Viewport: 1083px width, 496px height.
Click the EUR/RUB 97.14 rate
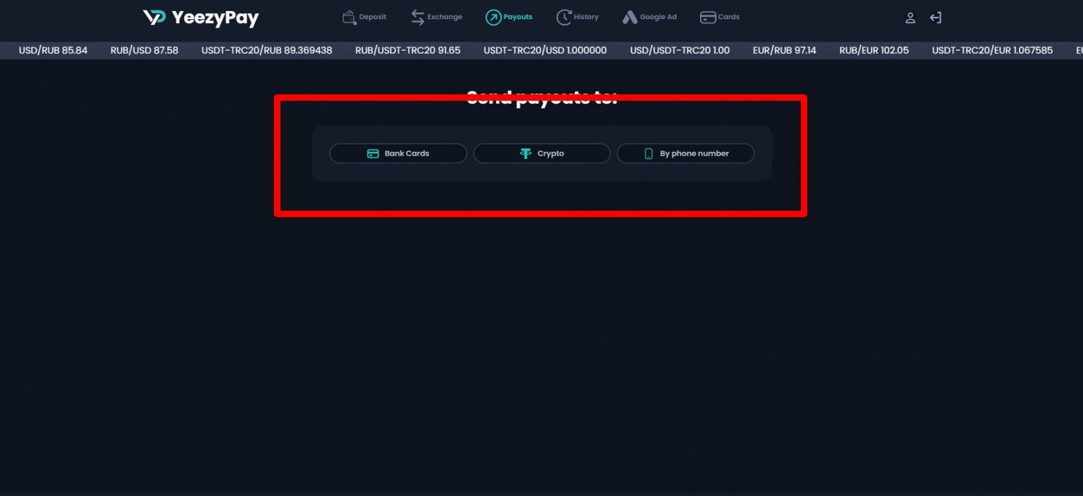click(x=785, y=50)
